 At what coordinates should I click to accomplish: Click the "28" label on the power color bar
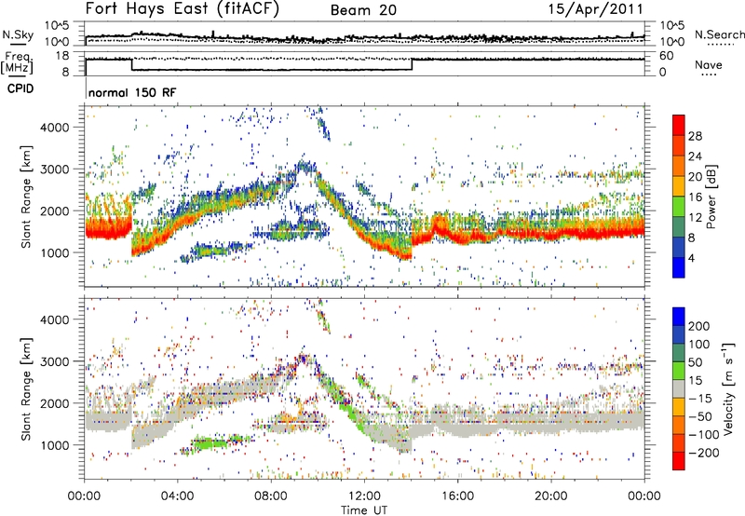click(695, 136)
